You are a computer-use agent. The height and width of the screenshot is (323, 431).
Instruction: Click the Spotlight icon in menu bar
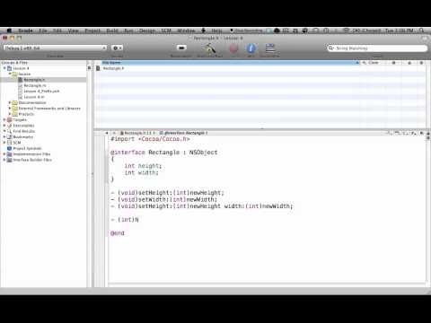pos(422,31)
